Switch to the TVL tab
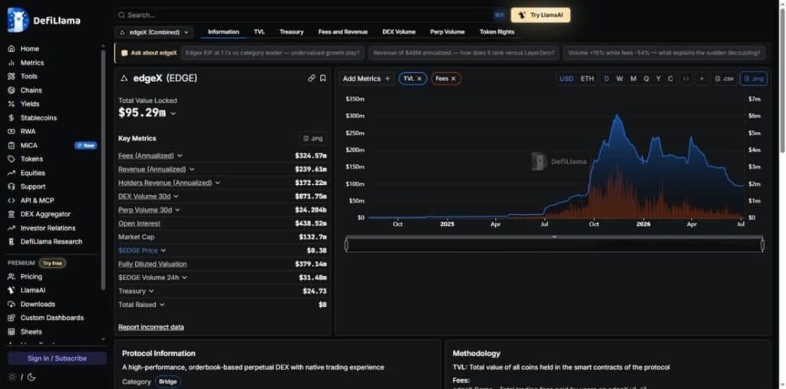 (x=259, y=32)
